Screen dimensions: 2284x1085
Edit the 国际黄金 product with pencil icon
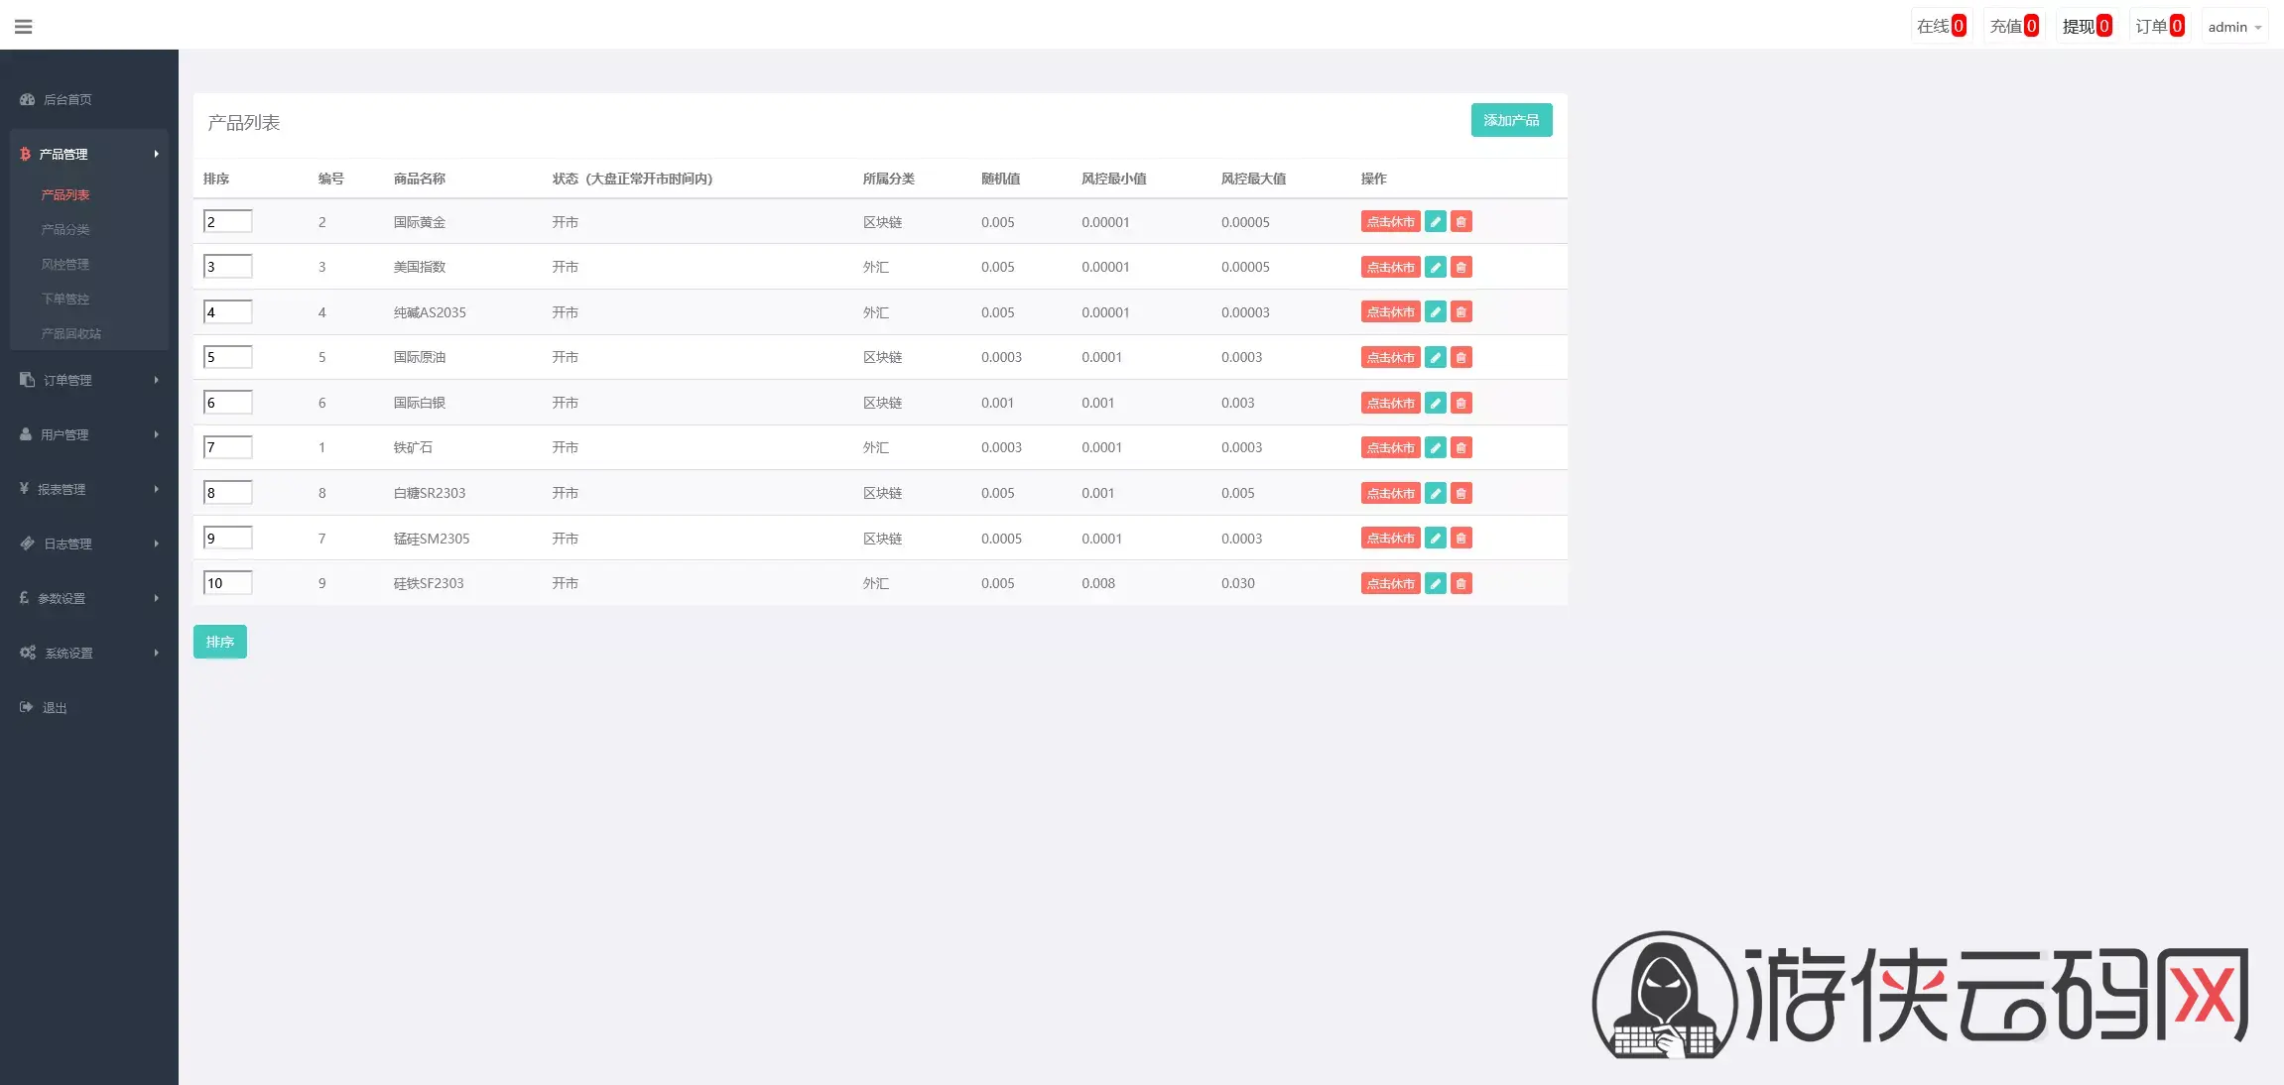point(1435,222)
